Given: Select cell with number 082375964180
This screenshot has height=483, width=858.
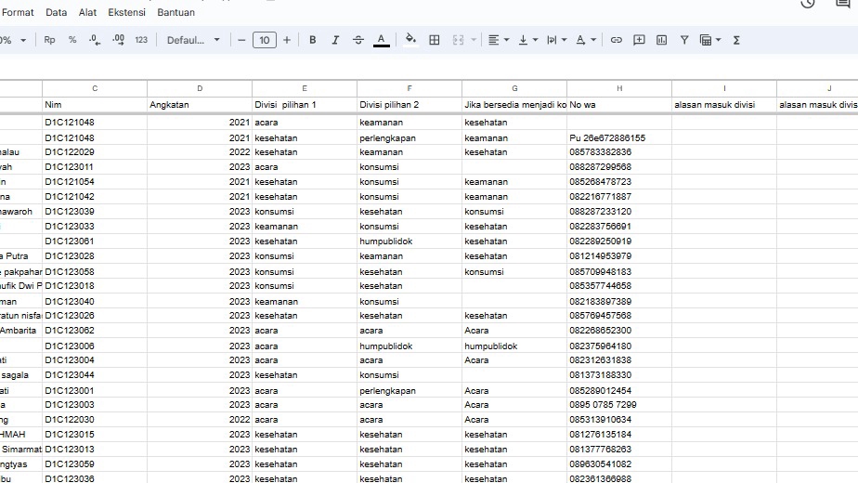Looking at the screenshot, I should 619,346.
